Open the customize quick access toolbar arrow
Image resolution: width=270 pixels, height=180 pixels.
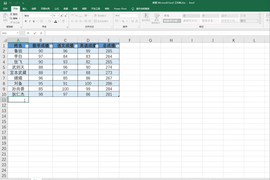click(23, 3)
